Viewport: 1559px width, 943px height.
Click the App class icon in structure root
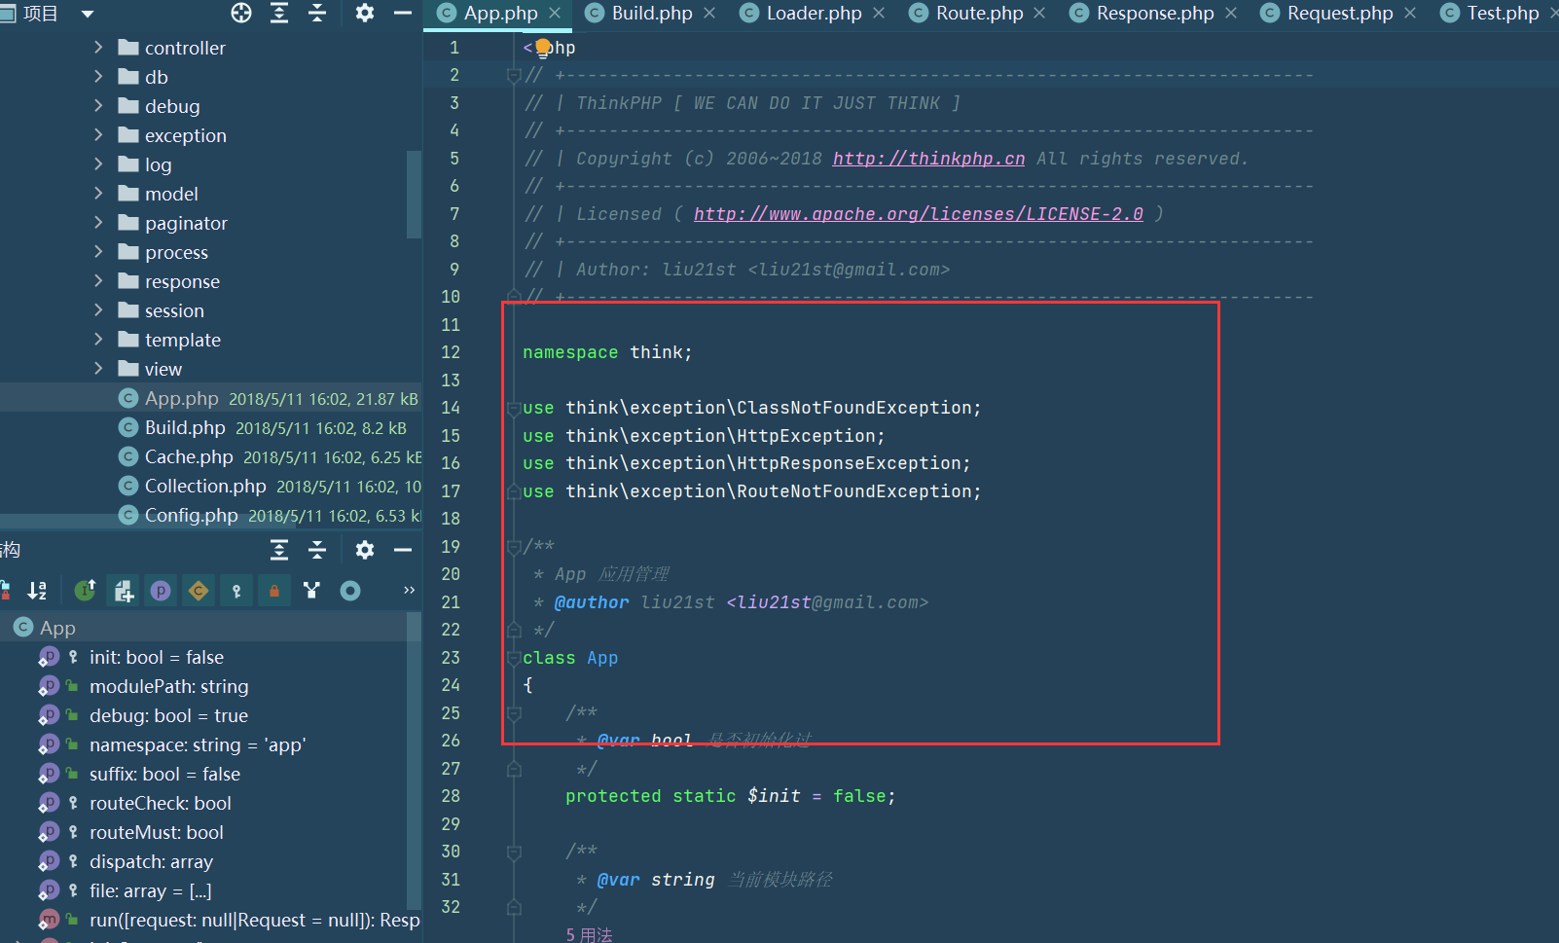(23, 628)
